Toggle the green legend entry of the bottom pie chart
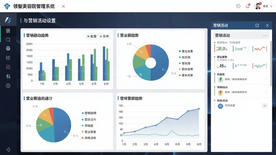 [88, 126]
